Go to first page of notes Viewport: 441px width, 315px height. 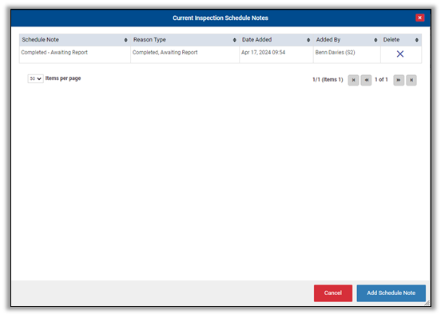353,80
